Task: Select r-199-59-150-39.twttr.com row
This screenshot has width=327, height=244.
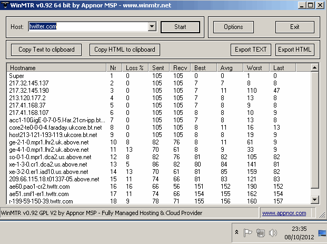Action: tap(159, 201)
